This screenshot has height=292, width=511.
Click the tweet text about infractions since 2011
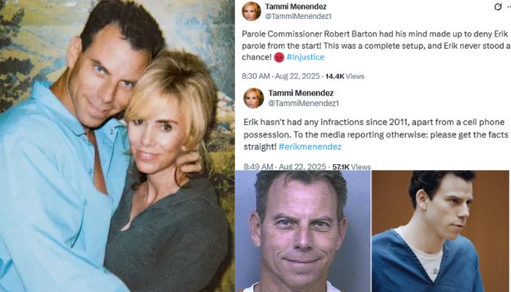coord(376,134)
